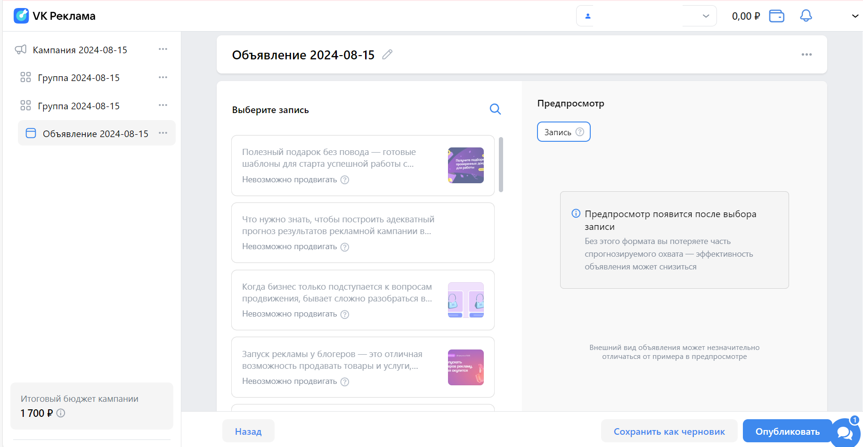Click thumbnail of 'Запуск рекламы у блогеров' post
The width and height of the screenshot is (863, 447).
tap(466, 367)
